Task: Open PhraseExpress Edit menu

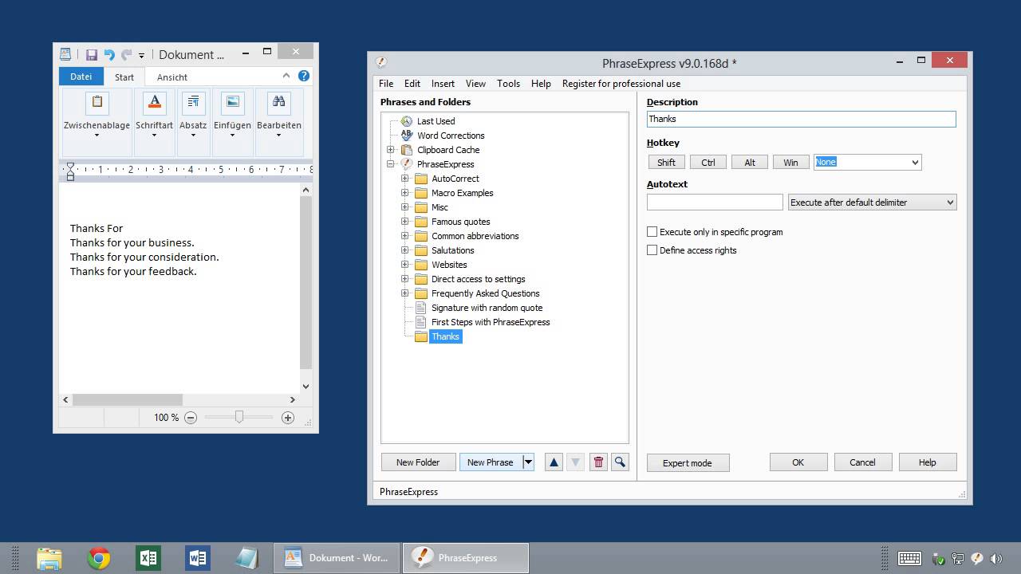Action: click(412, 84)
